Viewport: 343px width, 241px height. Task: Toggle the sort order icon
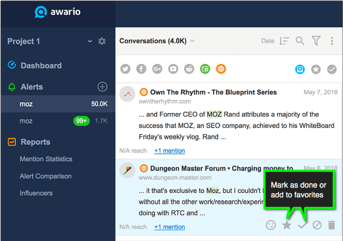point(284,41)
